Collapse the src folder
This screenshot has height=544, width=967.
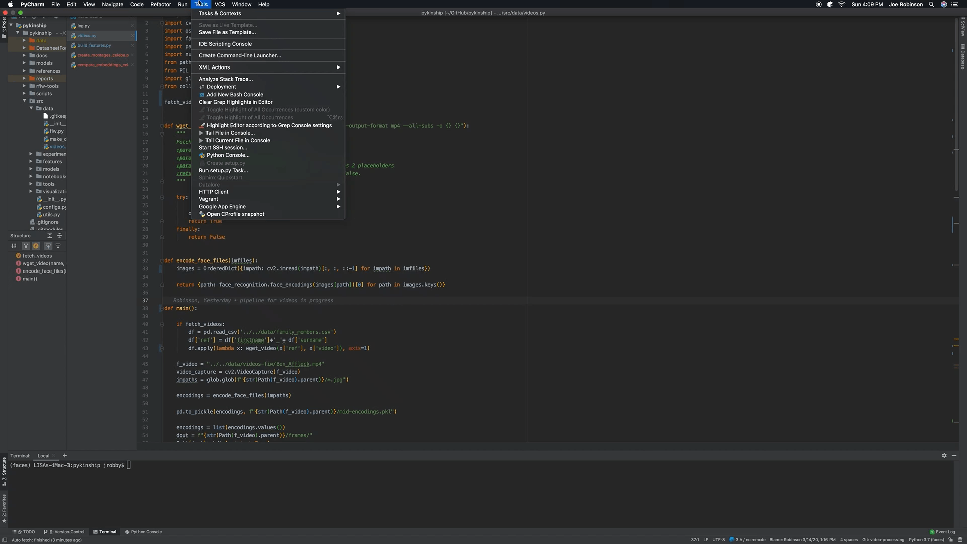click(24, 101)
